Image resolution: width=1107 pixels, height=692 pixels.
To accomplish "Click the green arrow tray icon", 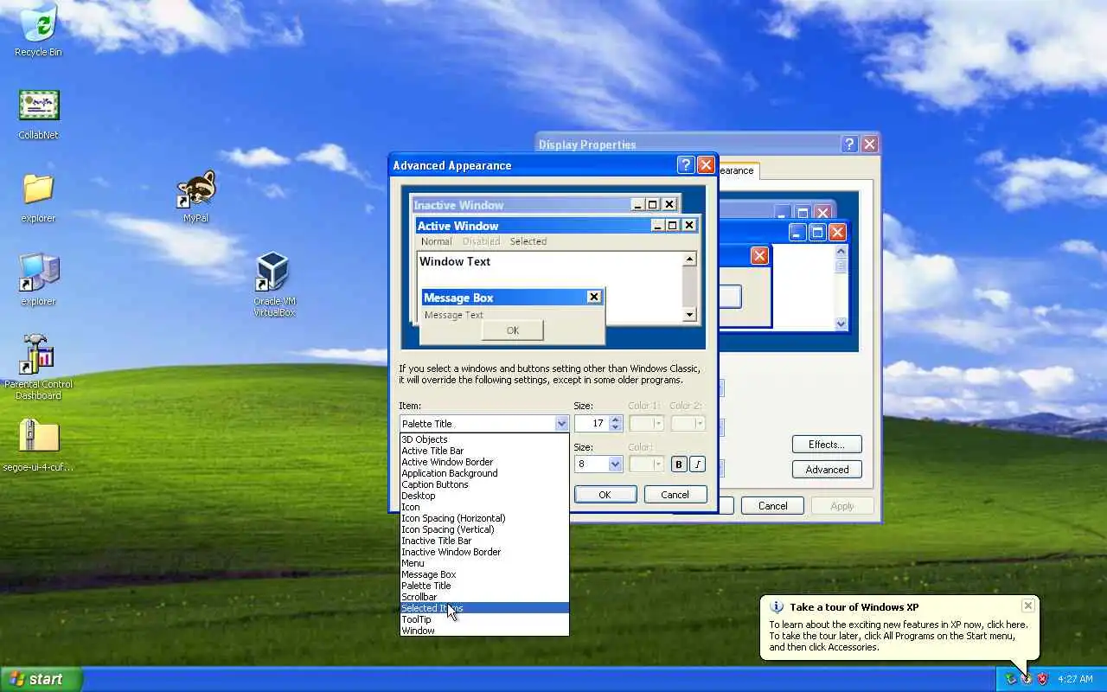I will click(1010, 679).
